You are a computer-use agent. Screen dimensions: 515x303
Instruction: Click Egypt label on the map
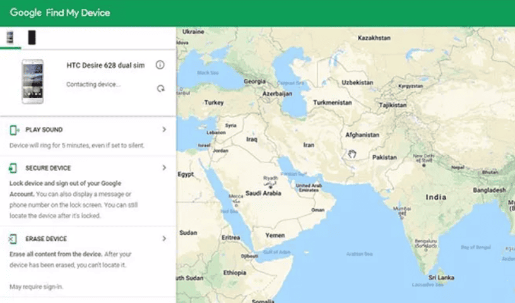[186, 174]
